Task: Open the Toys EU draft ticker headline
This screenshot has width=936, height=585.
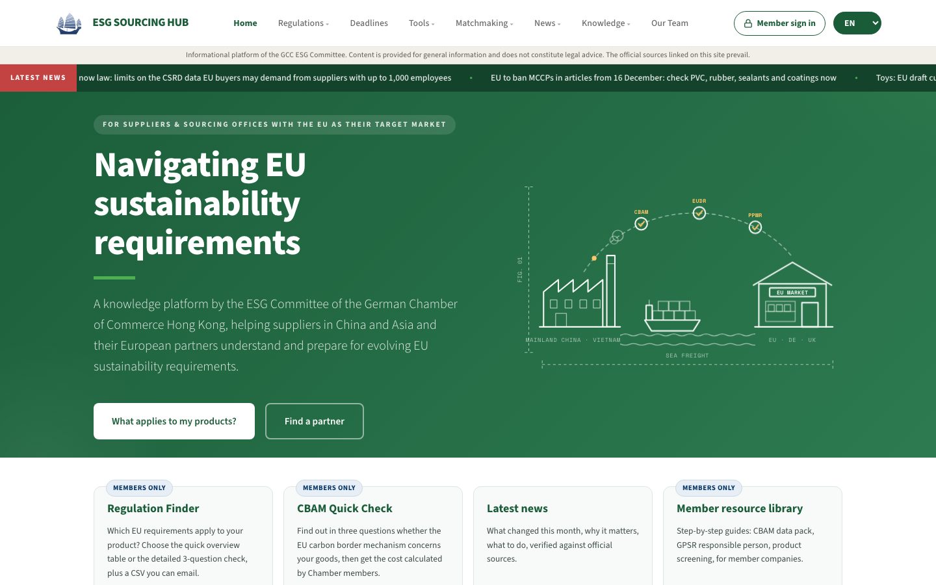Action: click(x=905, y=78)
